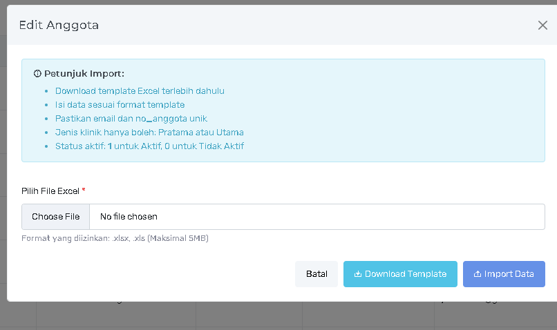
Task: Click the "Petunjuk Import:" heading text
Action: point(84,73)
